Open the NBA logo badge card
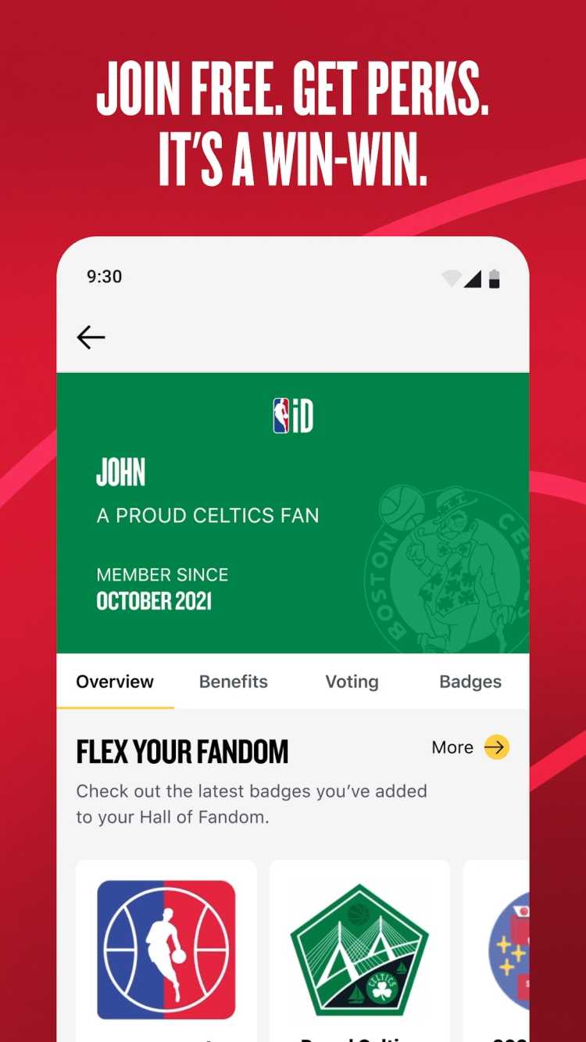The height and width of the screenshot is (1042, 586). 166,950
